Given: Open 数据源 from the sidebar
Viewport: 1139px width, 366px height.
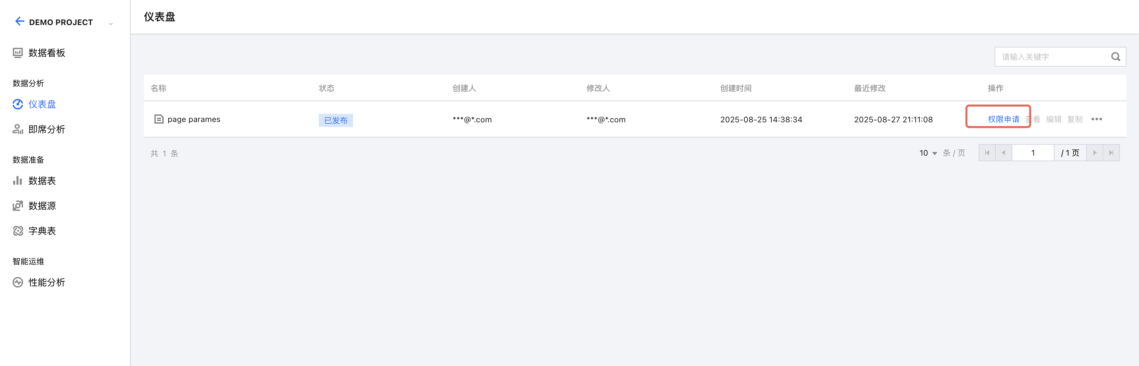Looking at the screenshot, I should click(x=42, y=206).
